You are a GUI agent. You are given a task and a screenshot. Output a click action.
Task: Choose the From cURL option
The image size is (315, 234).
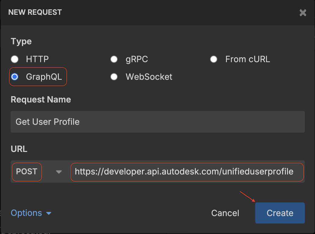click(x=214, y=59)
